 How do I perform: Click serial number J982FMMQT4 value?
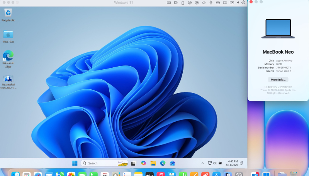[284, 67]
